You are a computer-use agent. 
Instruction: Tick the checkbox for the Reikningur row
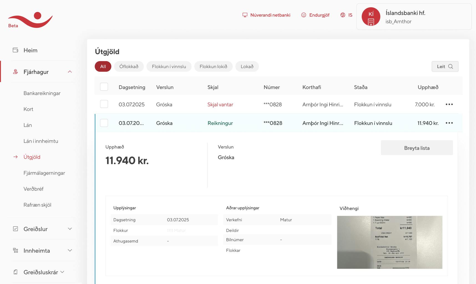click(104, 123)
